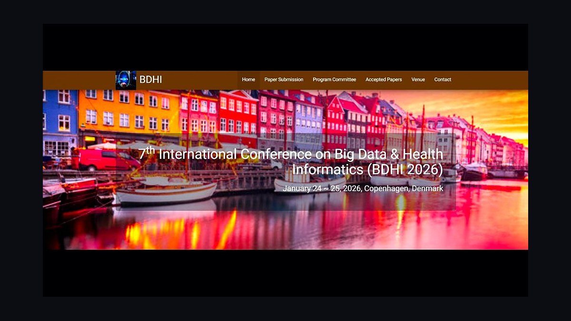The height and width of the screenshot is (321, 571).
Task: Open the Program Committee page
Action: pyautogui.click(x=334, y=79)
